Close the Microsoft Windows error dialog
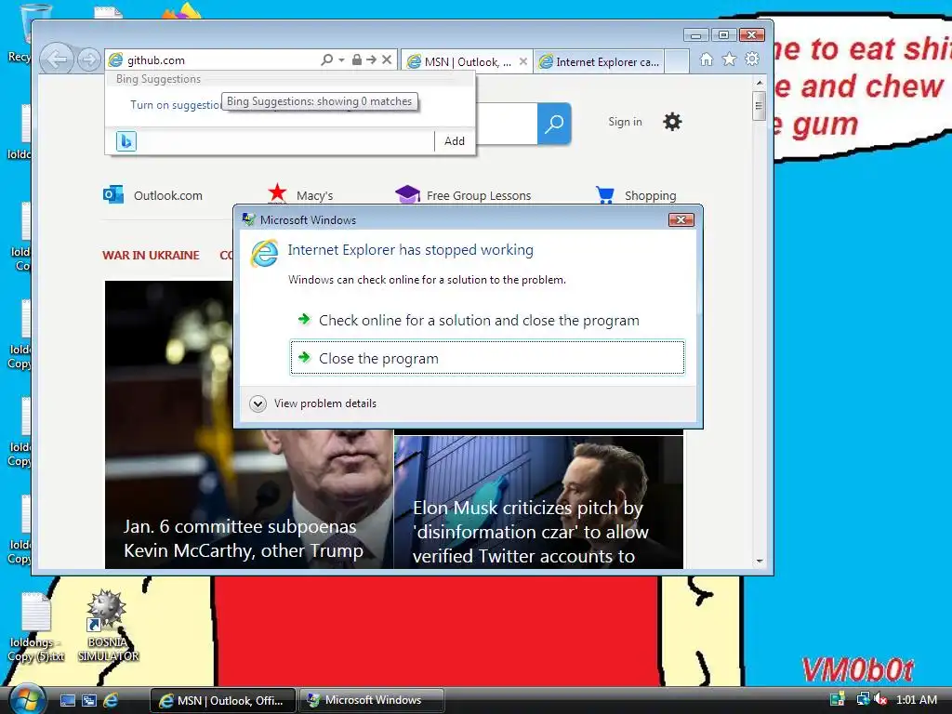952x714 pixels. (681, 219)
